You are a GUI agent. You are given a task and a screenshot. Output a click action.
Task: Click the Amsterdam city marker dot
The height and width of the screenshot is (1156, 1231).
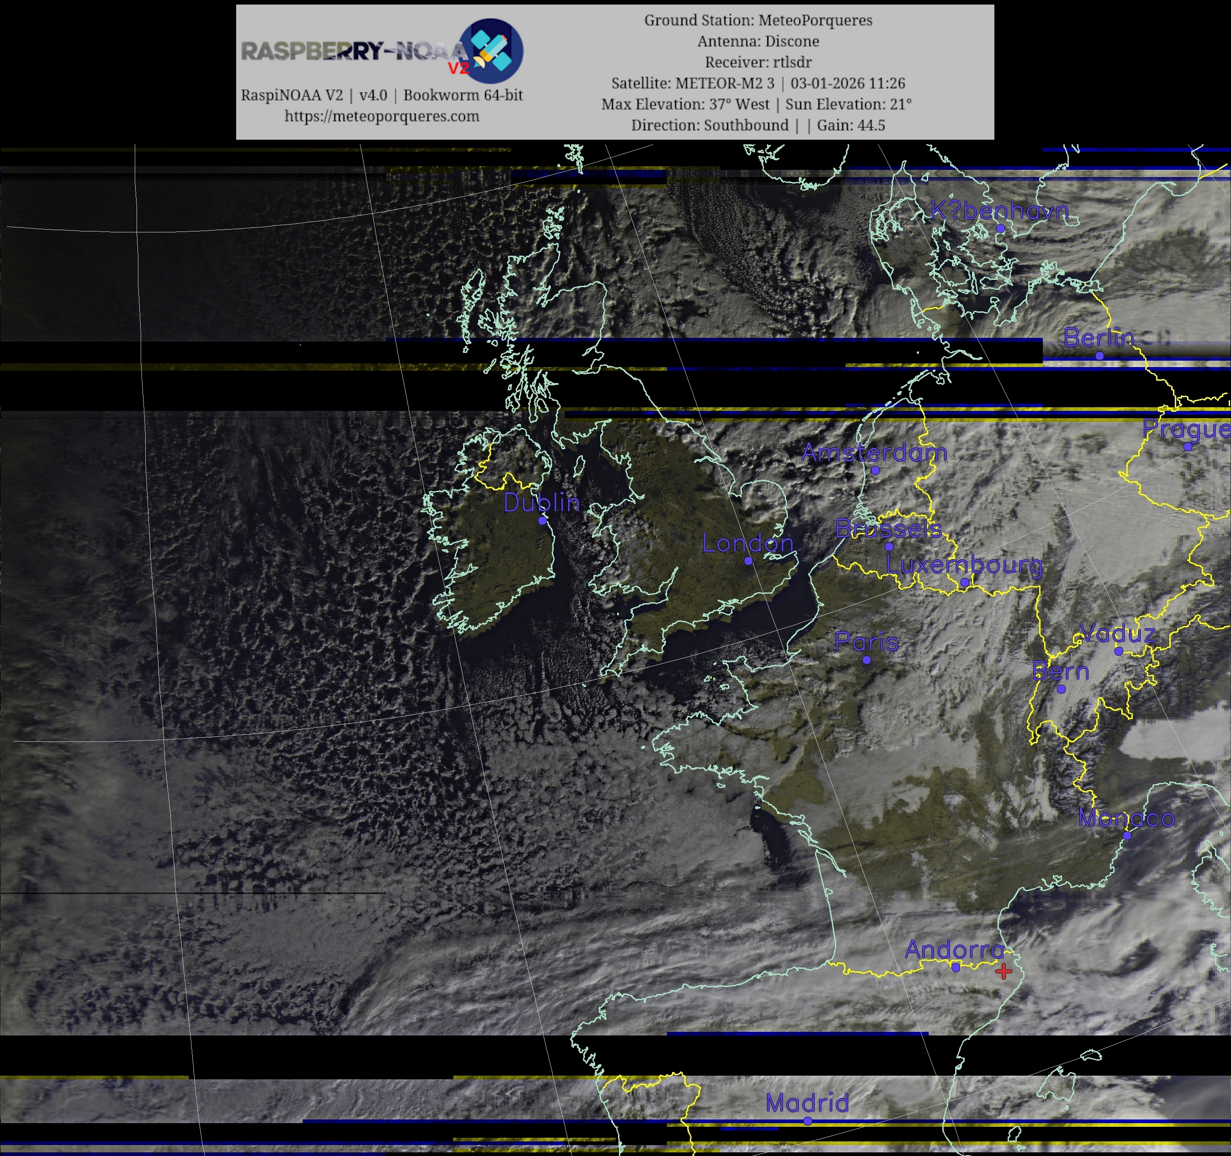875,470
